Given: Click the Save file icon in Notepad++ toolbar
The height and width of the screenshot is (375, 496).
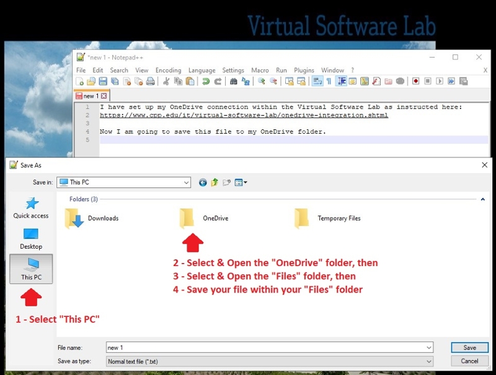Looking at the screenshot, I should point(103,81).
